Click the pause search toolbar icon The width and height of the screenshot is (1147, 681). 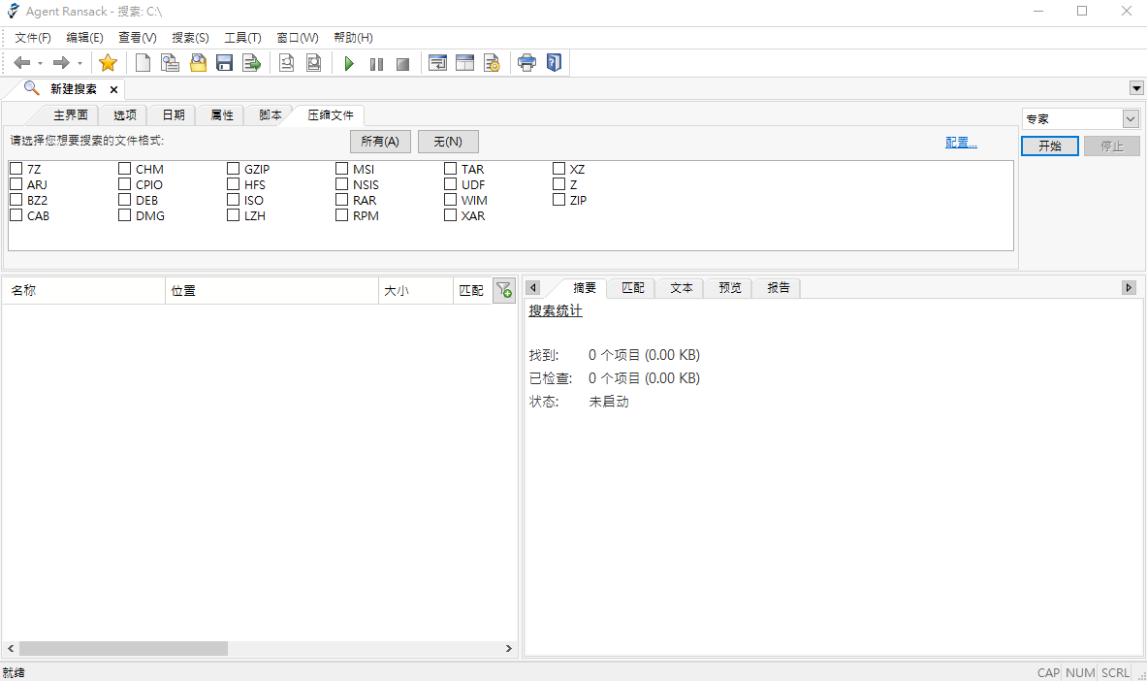coord(376,64)
